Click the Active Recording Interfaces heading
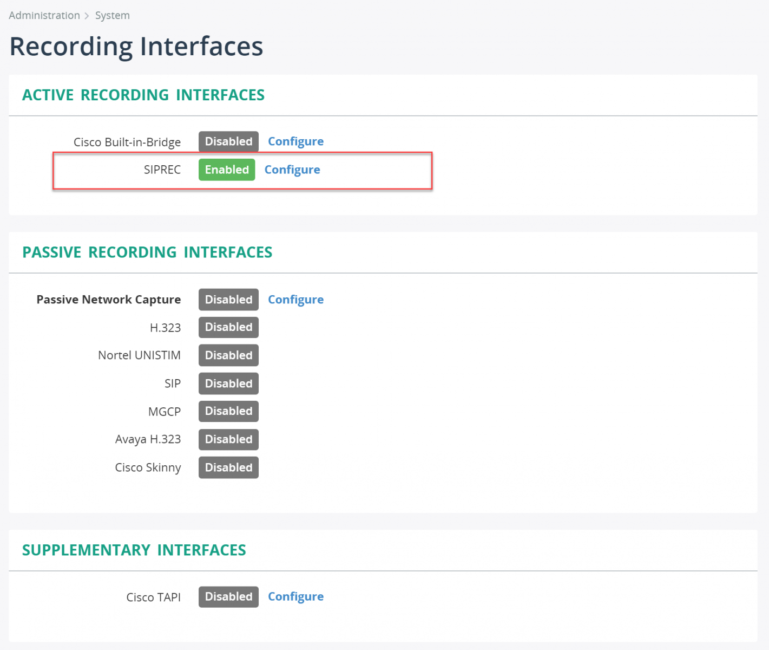This screenshot has width=769, height=650. click(x=143, y=95)
